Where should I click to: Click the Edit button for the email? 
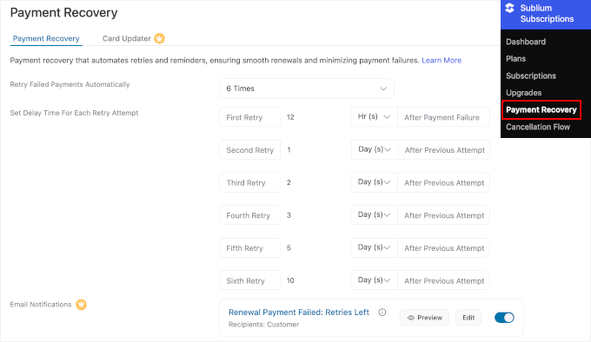(468, 318)
